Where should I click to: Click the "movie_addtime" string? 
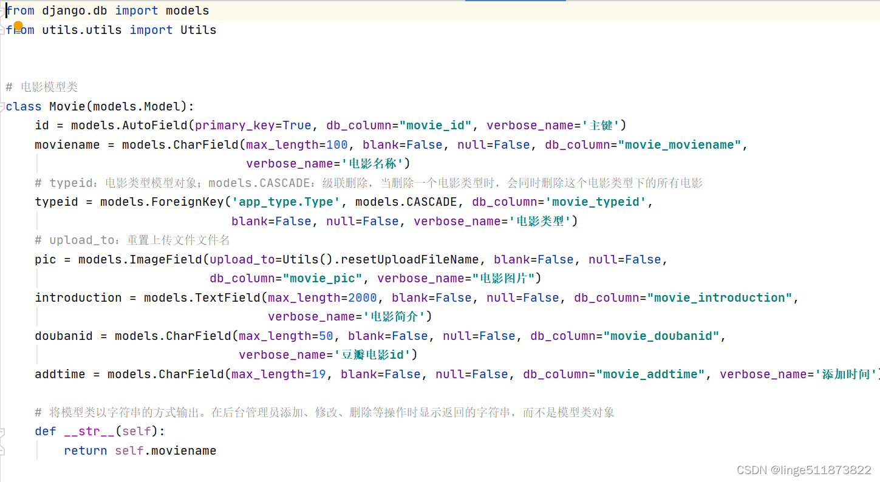point(650,374)
